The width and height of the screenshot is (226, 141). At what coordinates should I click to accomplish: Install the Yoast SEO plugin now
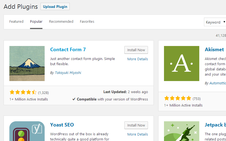tap(136, 125)
